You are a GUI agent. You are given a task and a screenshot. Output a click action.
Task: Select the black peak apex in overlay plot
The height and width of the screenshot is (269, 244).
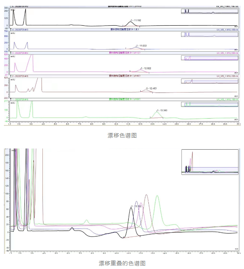click(131, 208)
